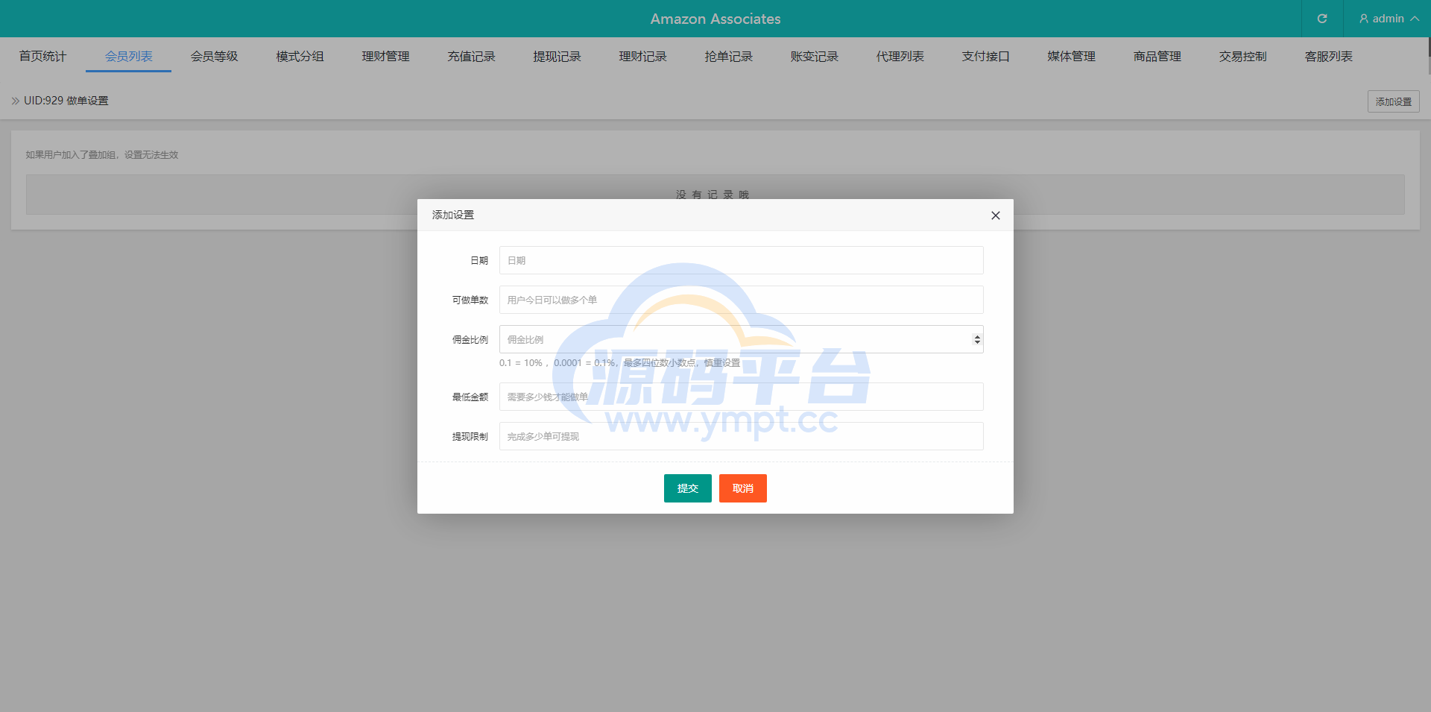
Task: Open the 首页统计 tab
Action: coord(42,56)
